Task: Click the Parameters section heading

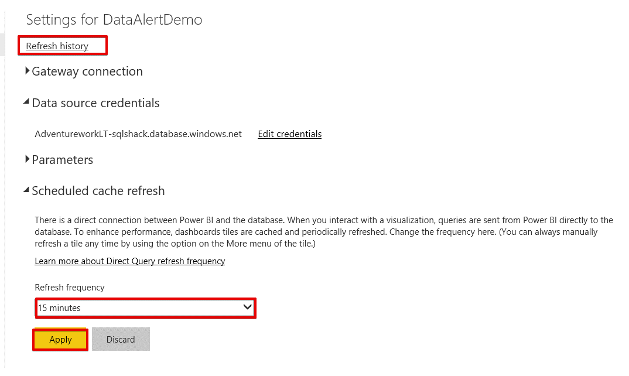Action: pos(62,160)
